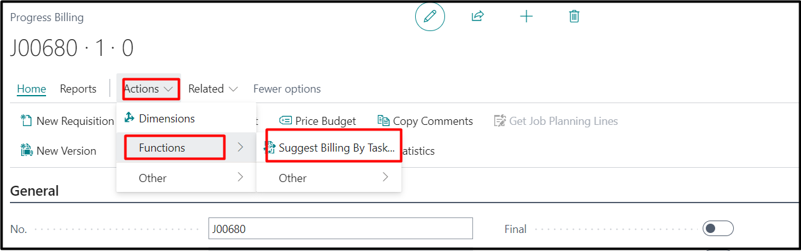The height and width of the screenshot is (251, 801).
Task: Expand the Functions submenu arrow
Action: [x=240, y=148]
